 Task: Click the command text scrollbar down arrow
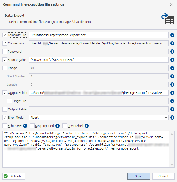point(172,165)
